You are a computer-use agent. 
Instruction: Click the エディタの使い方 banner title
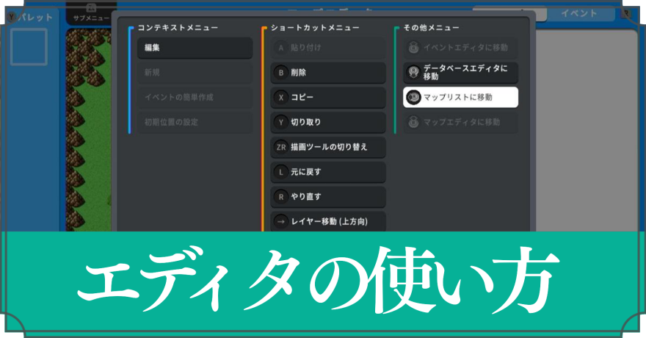click(x=318, y=280)
